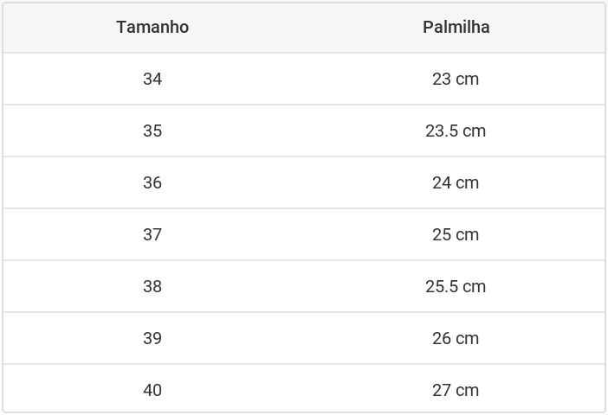Click the 27 cm value
This screenshot has height=415, width=608.
[x=456, y=390]
